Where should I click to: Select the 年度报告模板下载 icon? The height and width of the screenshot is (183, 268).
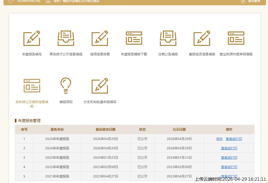pos(134,38)
